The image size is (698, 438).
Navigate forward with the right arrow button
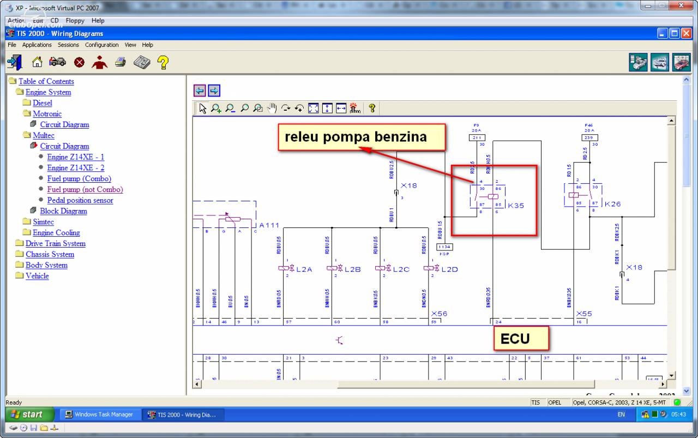tap(214, 91)
